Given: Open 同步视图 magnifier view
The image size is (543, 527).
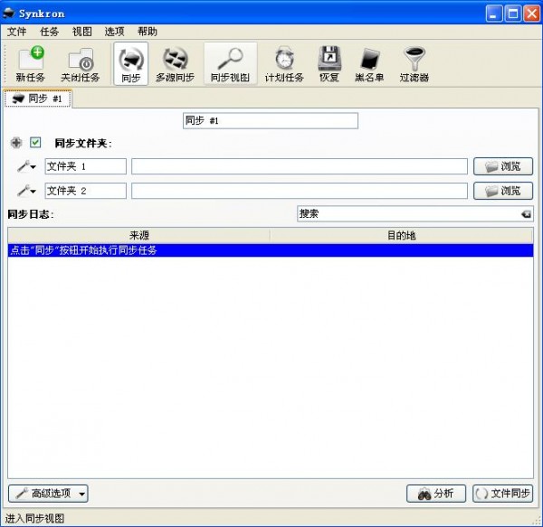Looking at the screenshot, I should [x=230, y=63].
